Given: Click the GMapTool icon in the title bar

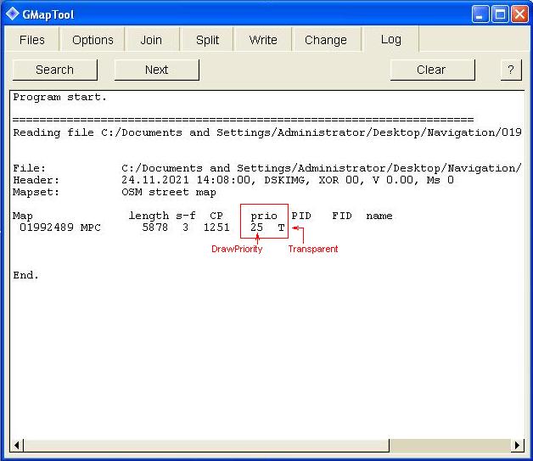Looking at the screenshot, I should [12, 14].
